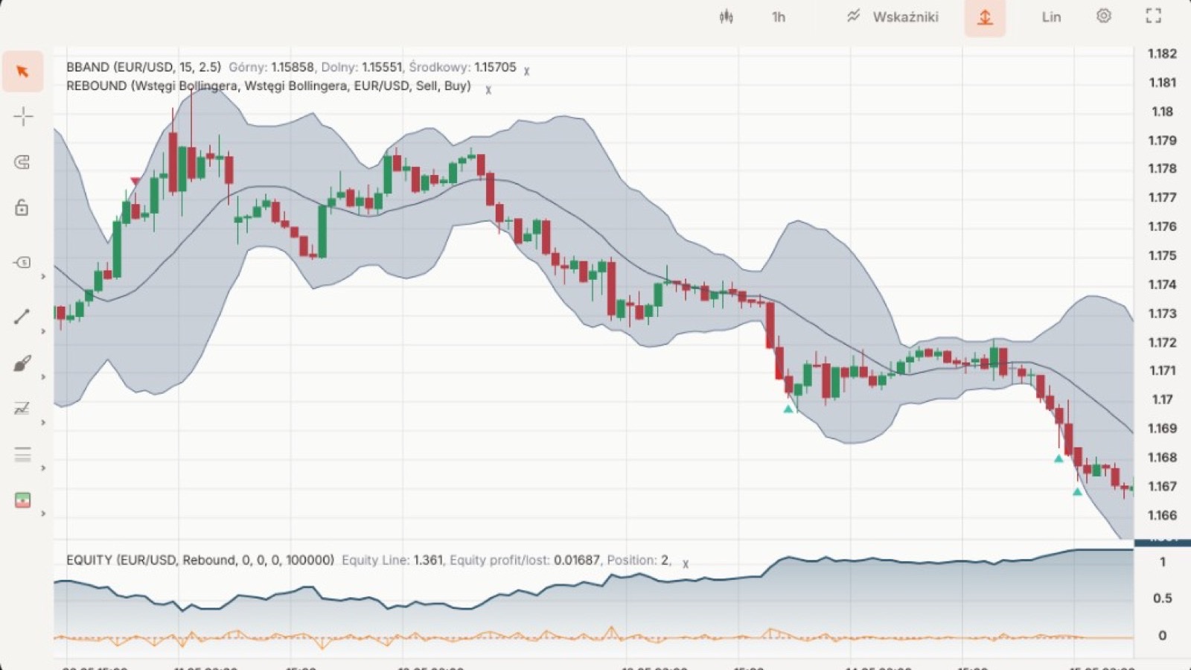Viewport: 1191px width, 670px height.
Task: Select the trend line tool
Action: pyautogui.click(x=22, y=316)
